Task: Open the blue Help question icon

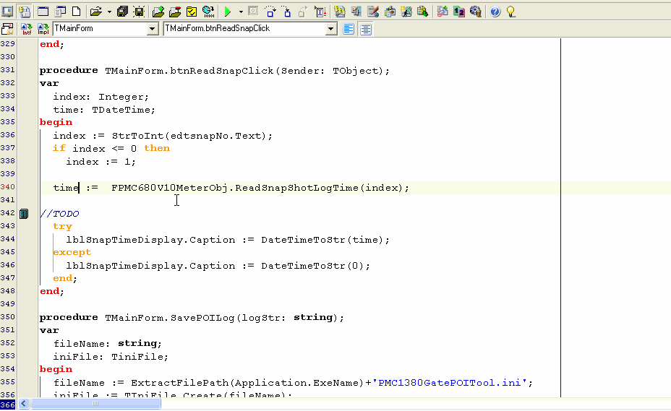Action: pyautogui.click(x=495, y=12)
